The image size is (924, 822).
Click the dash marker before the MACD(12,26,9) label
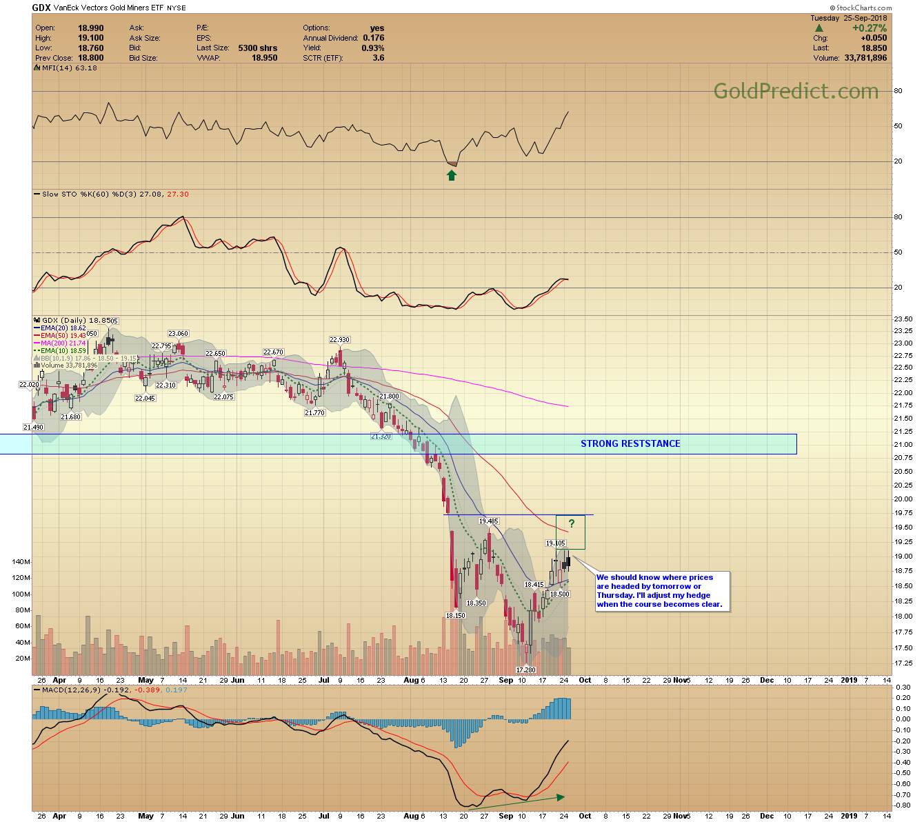(x=37, y=690)
